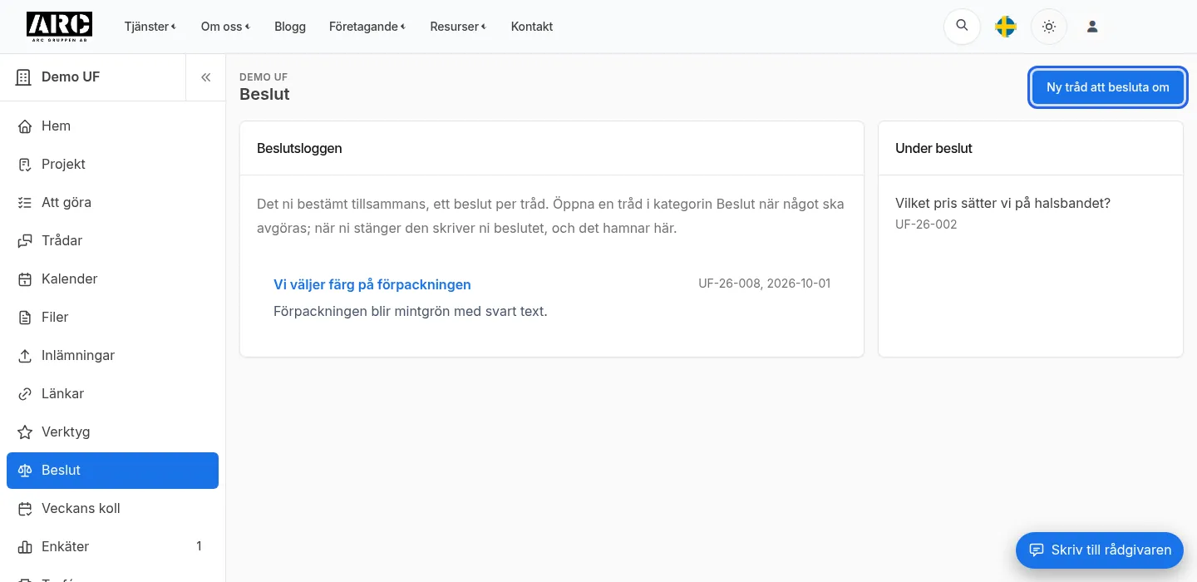Open Veckans koll in the sidebar
The width and height of the screenshot is (1197, 582).
coord(112,509)
